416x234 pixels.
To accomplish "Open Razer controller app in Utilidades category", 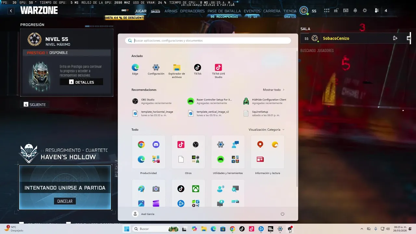I will (221, 159).
